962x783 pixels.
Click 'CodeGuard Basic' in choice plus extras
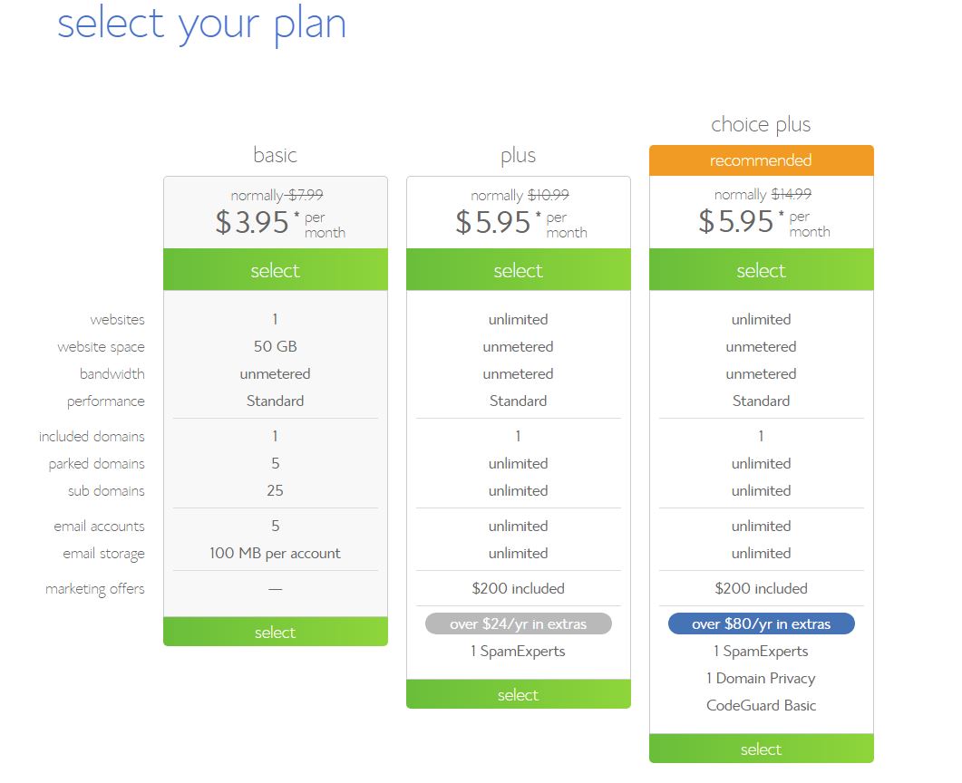761,705
